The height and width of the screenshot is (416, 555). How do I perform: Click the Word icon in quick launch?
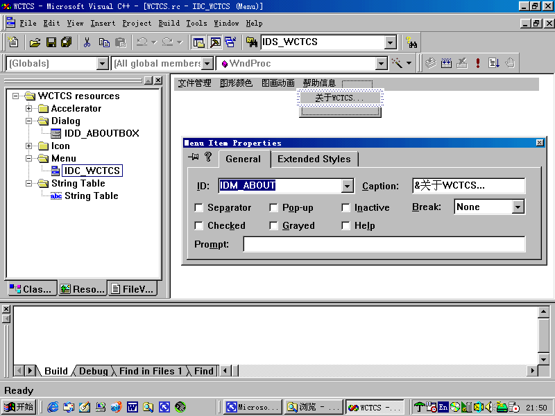point(133,407)
